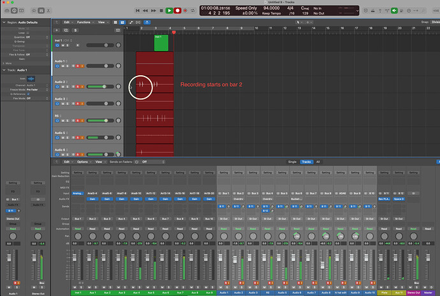Mute the Inst 1 track

tap(63, 45)
